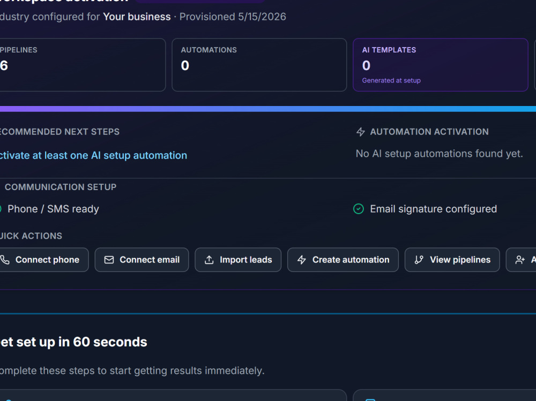This screenshot has width=536, height=401.
Task: Click the gradient progress bar
Action: (268, 109)
